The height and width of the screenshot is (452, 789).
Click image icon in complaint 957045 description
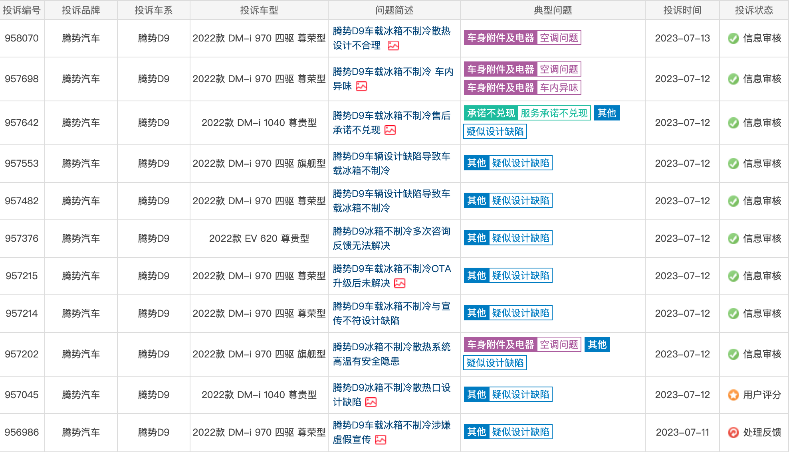pyautogui.click(x=371, y=402)
